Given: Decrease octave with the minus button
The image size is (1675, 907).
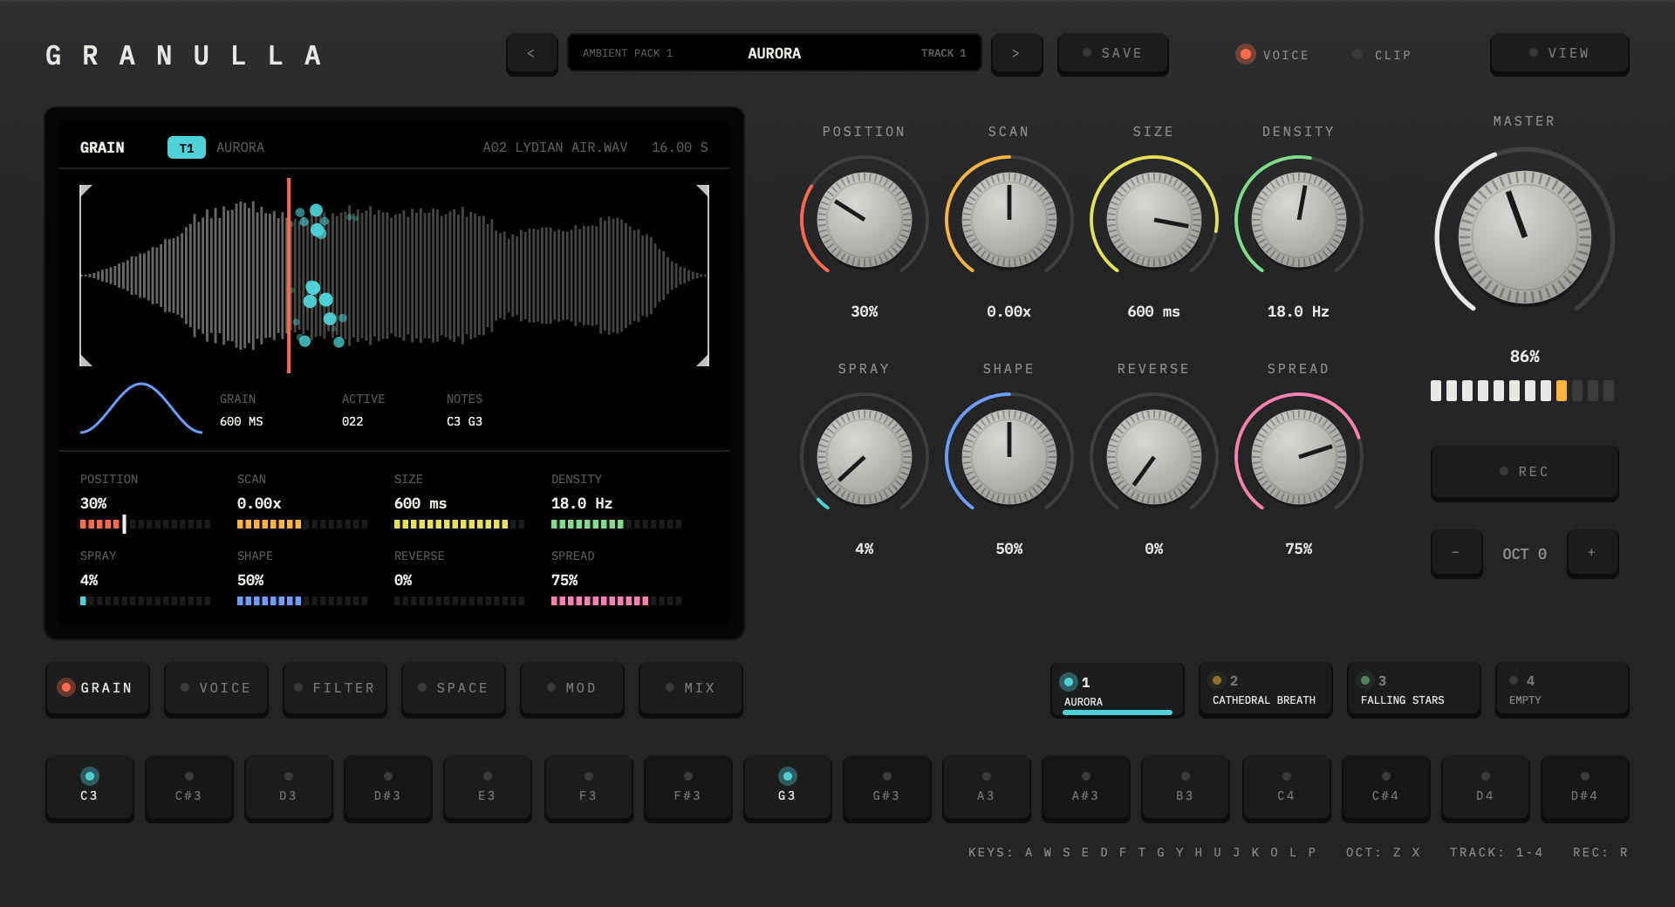Looking at the screenshot, I should click(x=1456, y=553).
